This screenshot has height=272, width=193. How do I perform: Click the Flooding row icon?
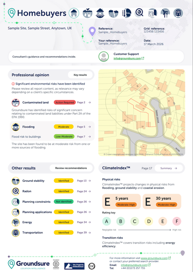[15, 127]
